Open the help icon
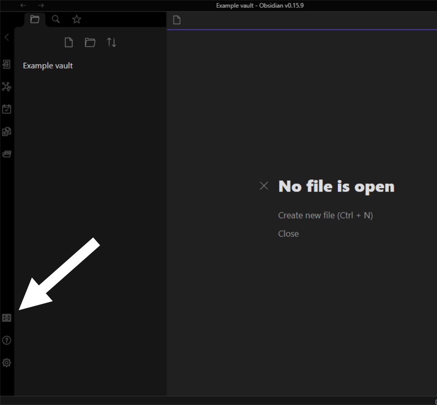437x405 pixels. tap(6, 340)
